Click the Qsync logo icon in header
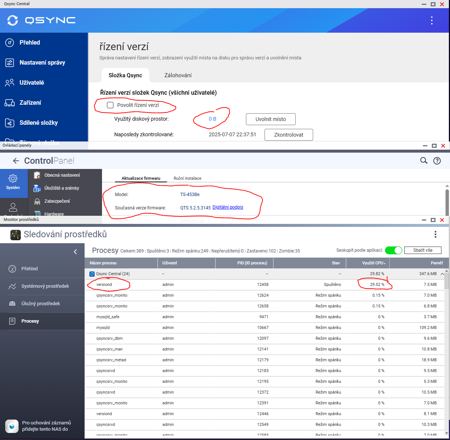Screen dimensions: 450x440 pos(13,20)
